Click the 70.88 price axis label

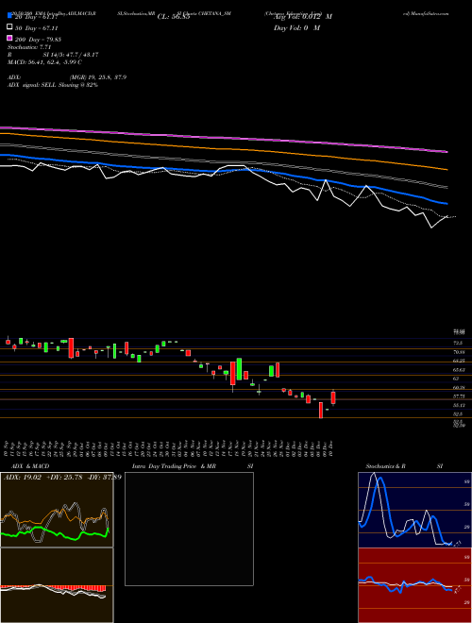460,352
